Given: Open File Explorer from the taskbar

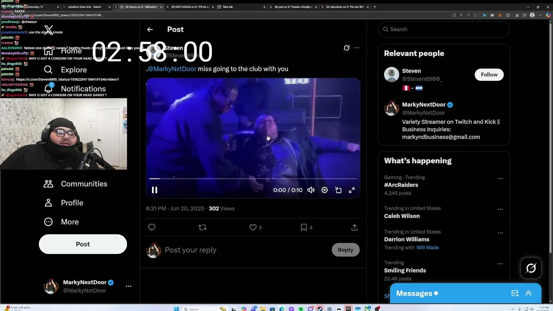Looking at the screenshot, I should click(263, 309).
